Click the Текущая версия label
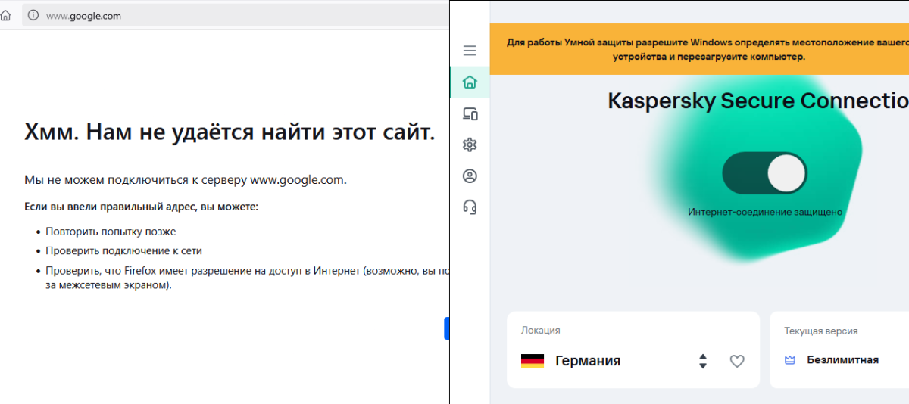 coord(820,331)
